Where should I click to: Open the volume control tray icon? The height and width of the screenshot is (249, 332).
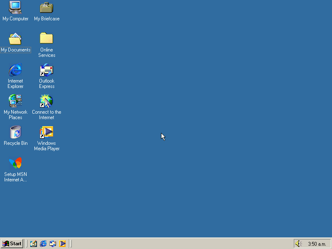[298, 244]
